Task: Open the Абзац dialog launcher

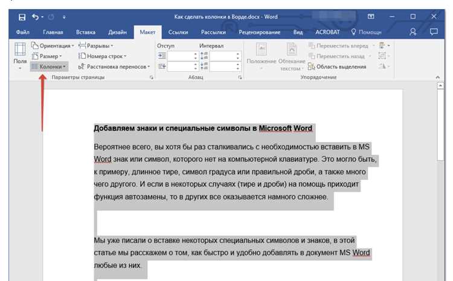Action: pyautogui.click(x=240, y=77)
